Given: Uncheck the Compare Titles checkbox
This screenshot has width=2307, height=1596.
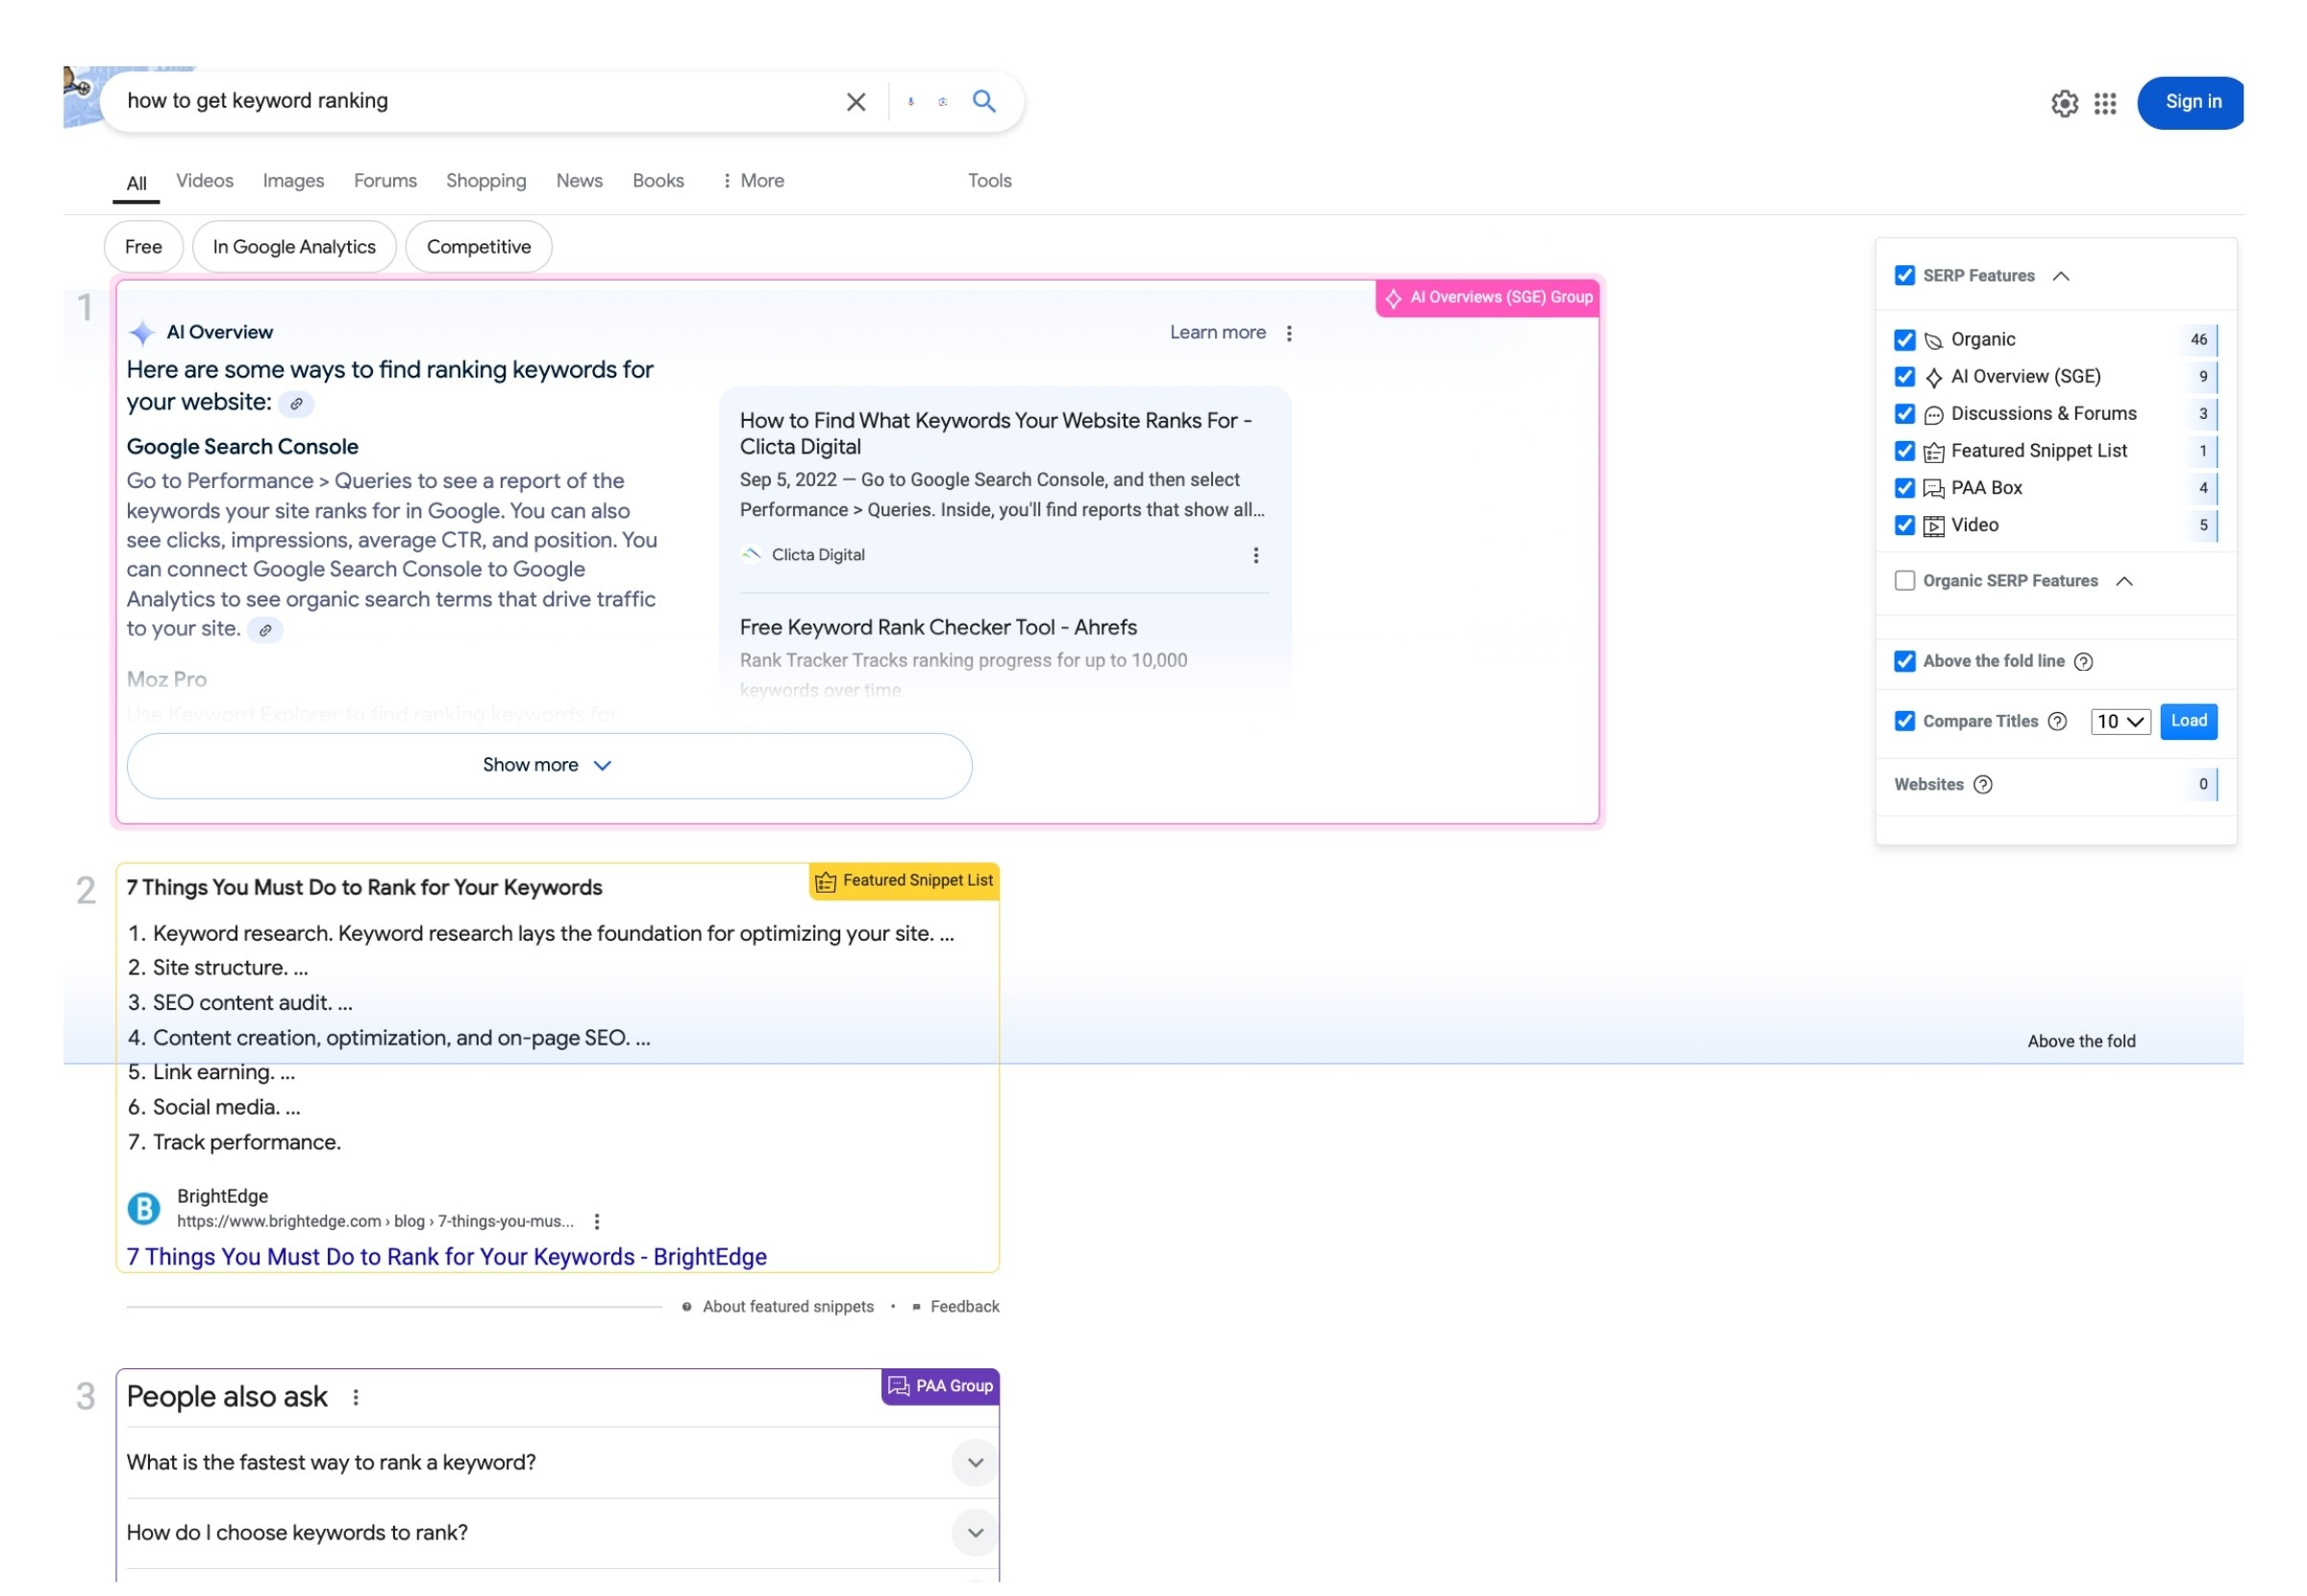Looking at the screenshot, I should click(x=1905, y=721).
